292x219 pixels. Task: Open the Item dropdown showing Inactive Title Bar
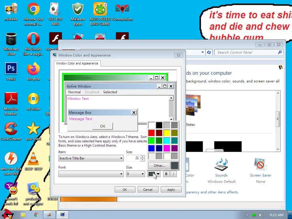click(91, 158)
